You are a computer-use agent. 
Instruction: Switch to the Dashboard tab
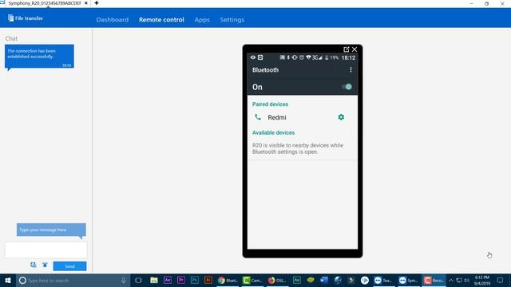[113, 19]
